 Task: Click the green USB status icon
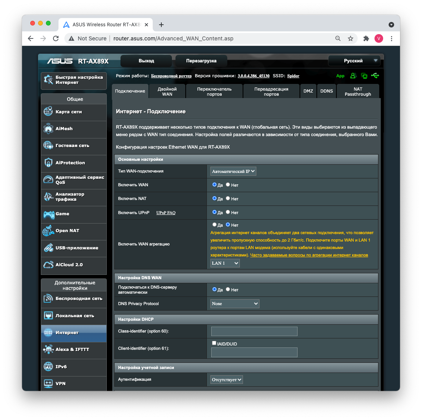[375, 76]
